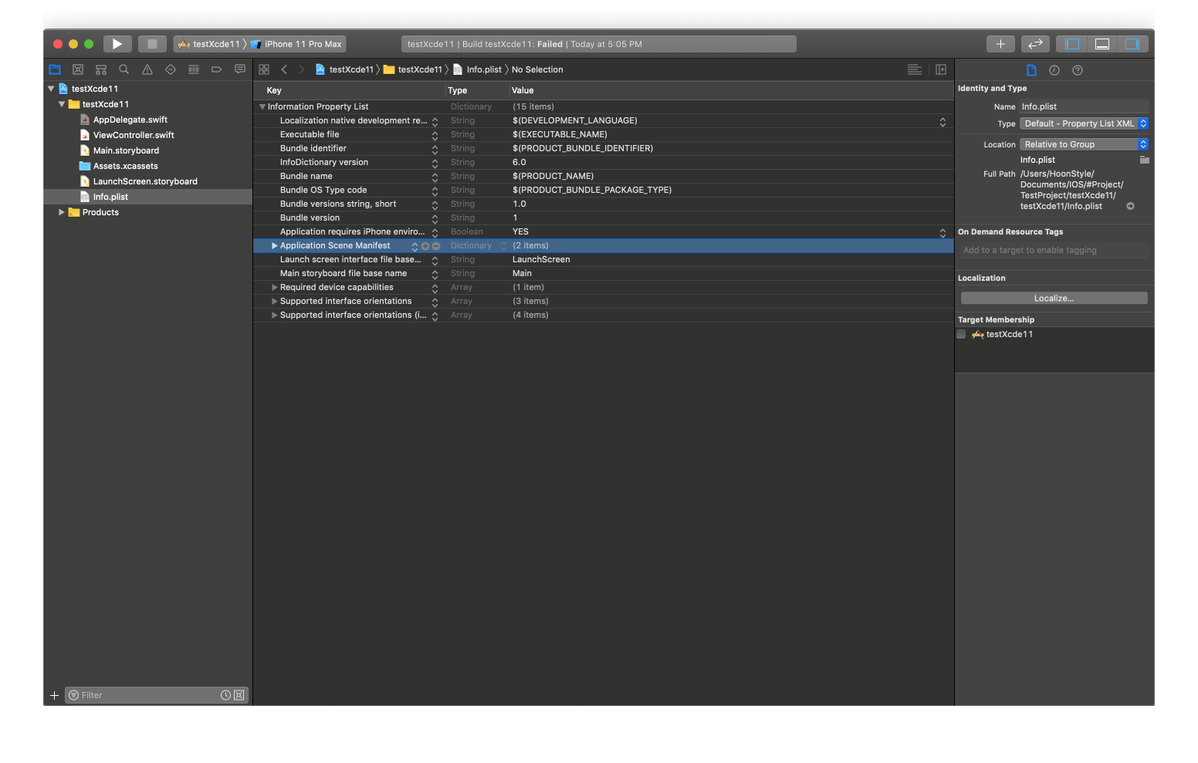Open the Issue navigator
The image size is (1198, 763).
(x=147, y=69)
